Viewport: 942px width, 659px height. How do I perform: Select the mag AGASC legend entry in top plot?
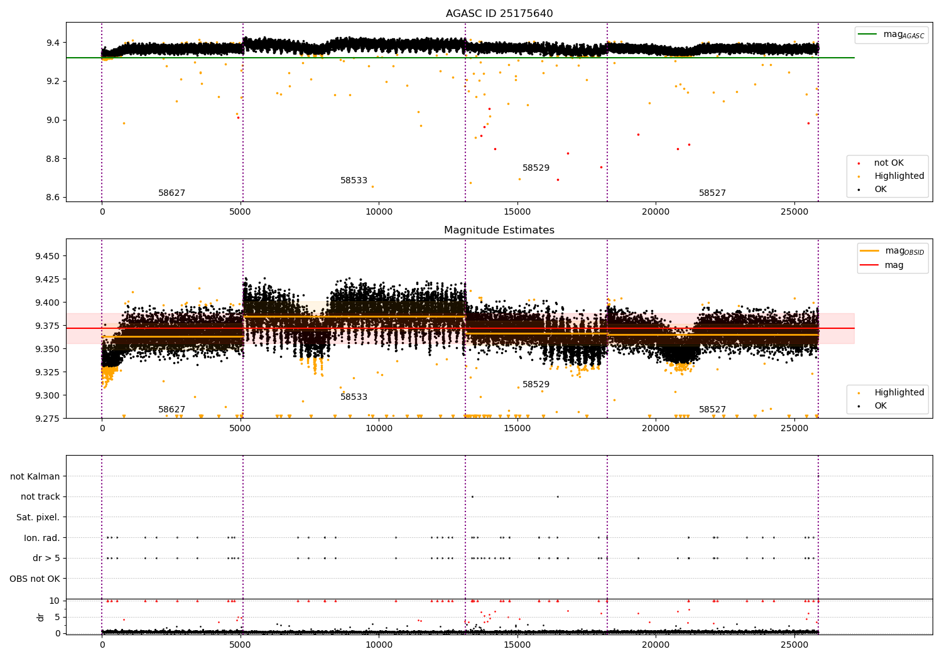click(x=892, y=35)
